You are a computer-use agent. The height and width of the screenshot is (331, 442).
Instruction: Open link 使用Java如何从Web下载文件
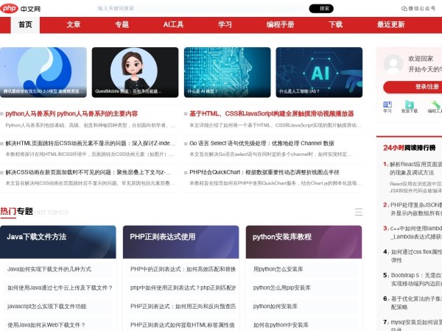46,325
